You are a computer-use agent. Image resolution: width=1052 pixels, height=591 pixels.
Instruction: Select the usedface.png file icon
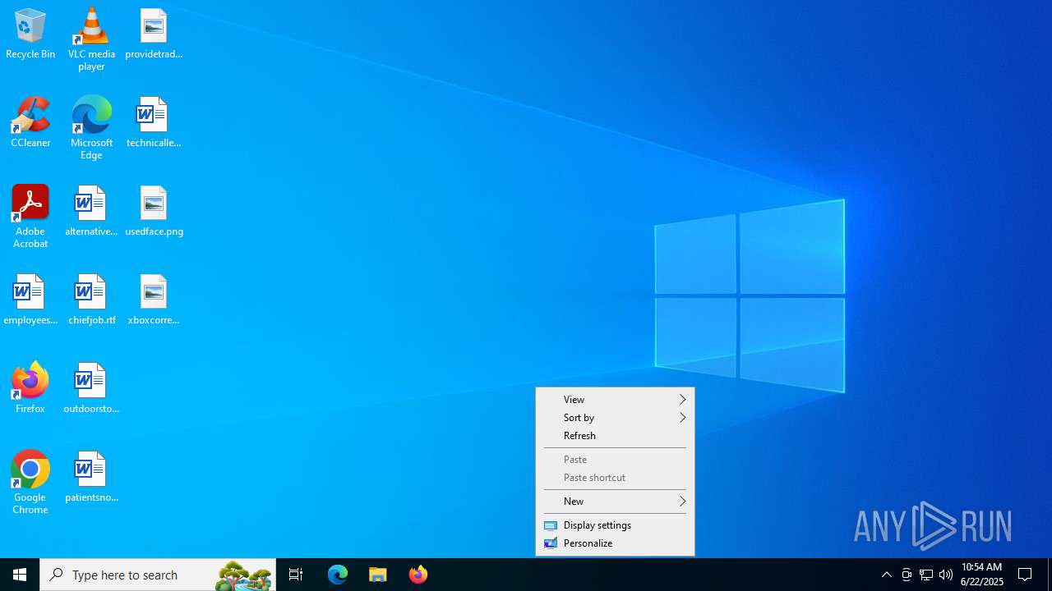click(154, 212)
